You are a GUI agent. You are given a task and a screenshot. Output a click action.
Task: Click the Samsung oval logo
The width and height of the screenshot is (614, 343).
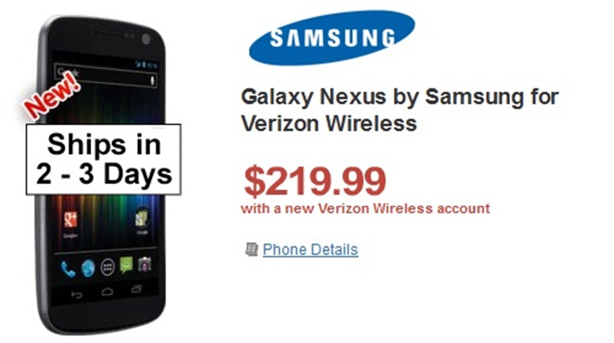(332, 38)
